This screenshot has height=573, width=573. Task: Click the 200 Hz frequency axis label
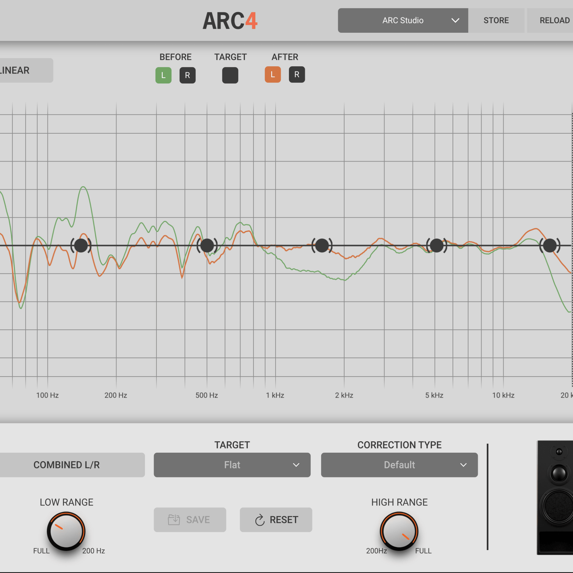[x=116, y=395]
